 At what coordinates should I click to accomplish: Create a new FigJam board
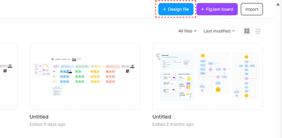point(217,9)
